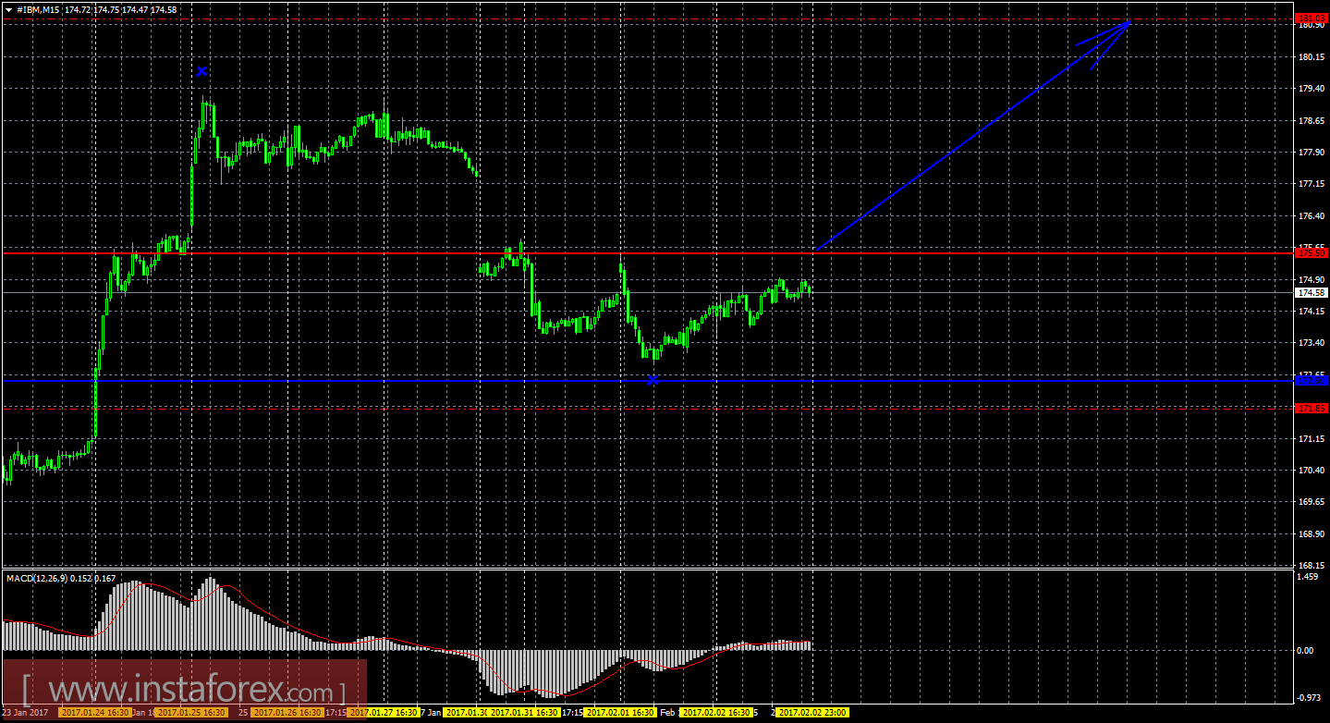
Task: Click the 171.15 price axis value
Action: point(1312,439)
